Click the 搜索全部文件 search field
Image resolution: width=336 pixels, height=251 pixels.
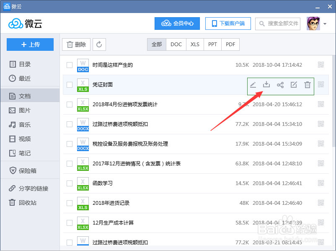coord(278,24)
